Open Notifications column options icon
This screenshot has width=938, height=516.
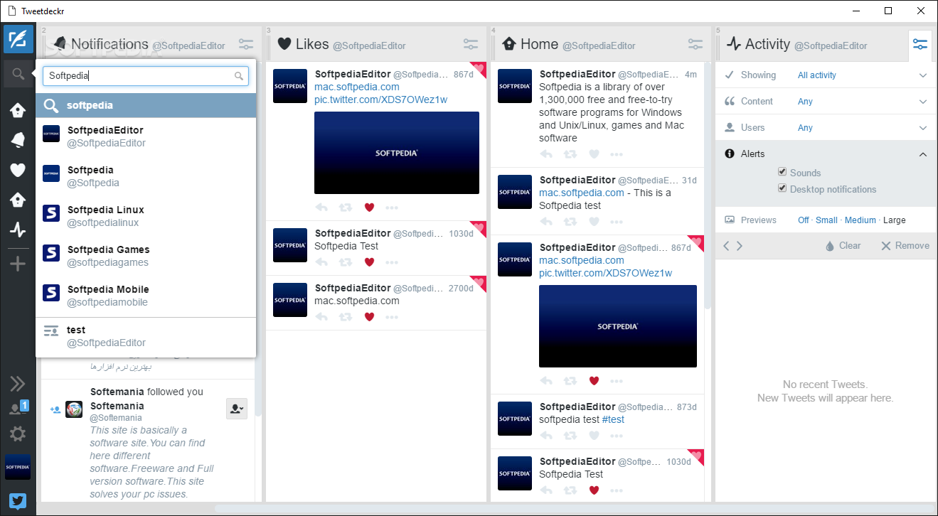(246, 44)
